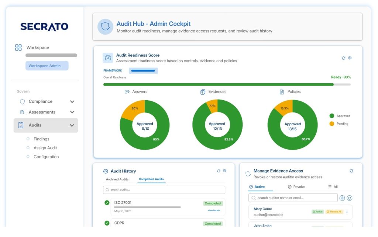Click the John Smith auditor name

262,226
